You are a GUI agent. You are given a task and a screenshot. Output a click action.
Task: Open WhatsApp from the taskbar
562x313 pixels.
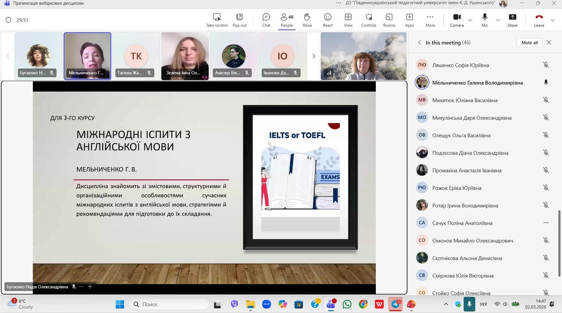click(347, 304)
